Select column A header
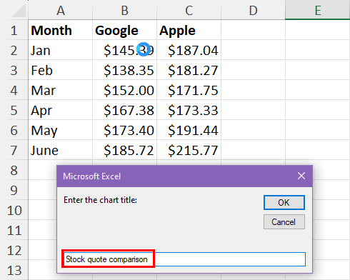Screen dimensions: 350x280 click(x=61, y=10)
